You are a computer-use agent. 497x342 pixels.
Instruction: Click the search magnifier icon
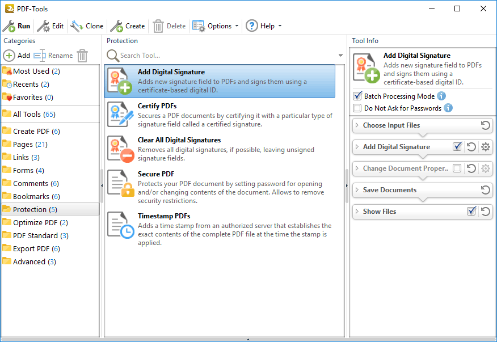pyautogui.click(x=112, y=56)
